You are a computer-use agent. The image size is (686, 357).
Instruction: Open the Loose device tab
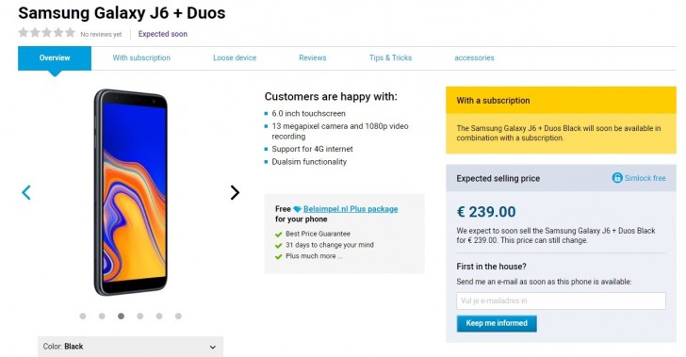tap(235, 57)
